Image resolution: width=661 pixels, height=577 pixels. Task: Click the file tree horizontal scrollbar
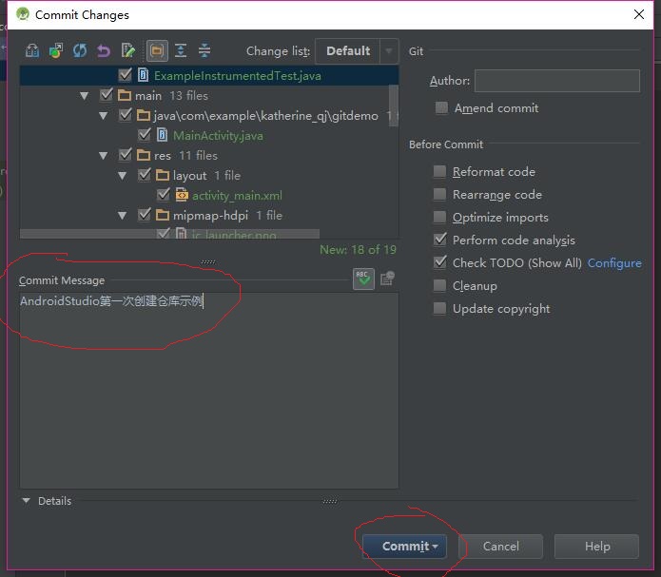coord(169,234)
